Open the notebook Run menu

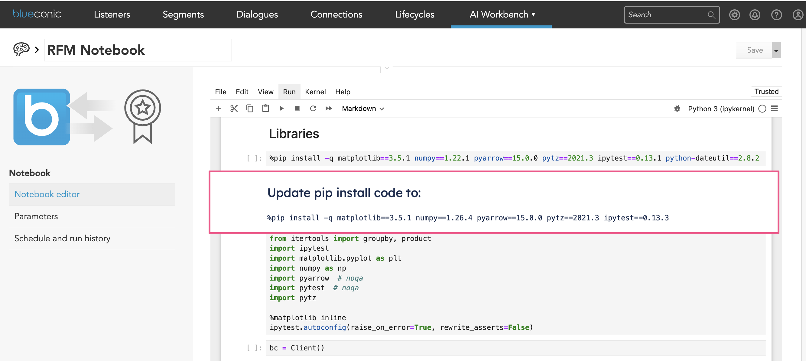289,92
